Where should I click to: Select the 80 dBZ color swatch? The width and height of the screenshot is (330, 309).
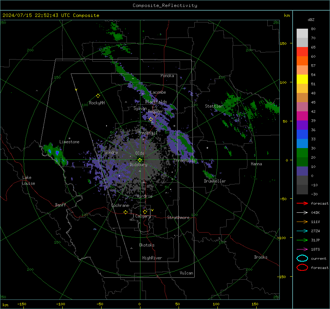coord(302,33)
